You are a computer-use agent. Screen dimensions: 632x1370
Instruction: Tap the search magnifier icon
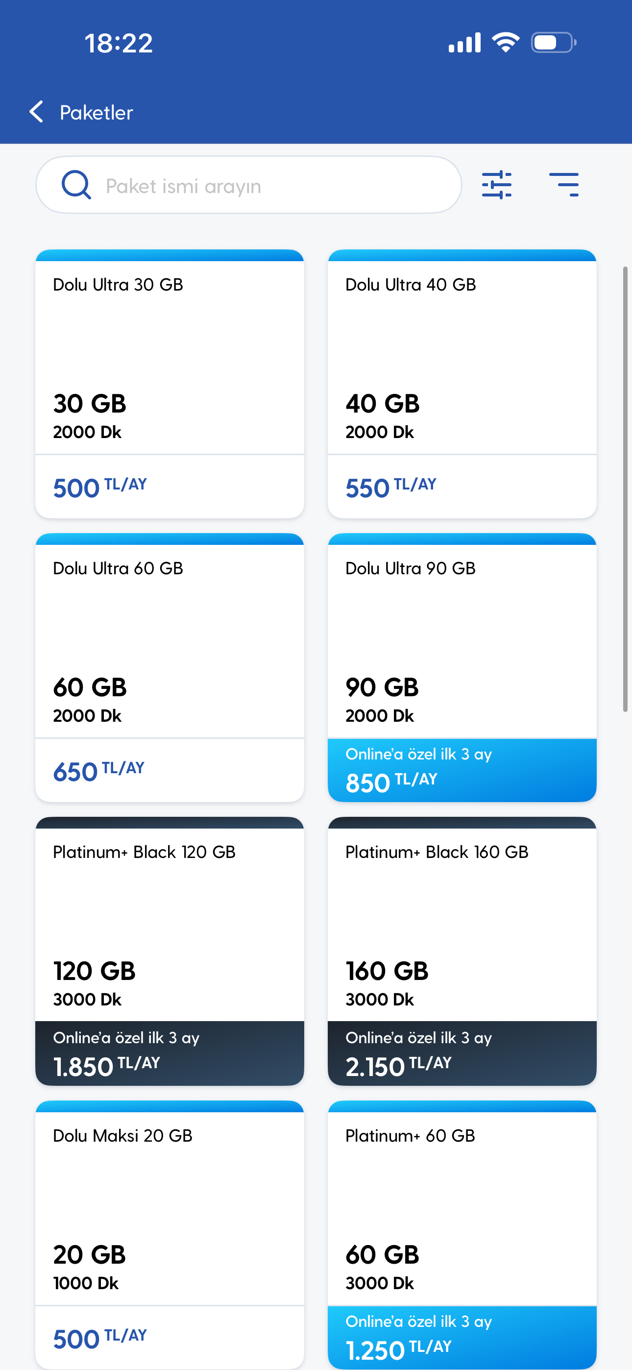[76, 185]
